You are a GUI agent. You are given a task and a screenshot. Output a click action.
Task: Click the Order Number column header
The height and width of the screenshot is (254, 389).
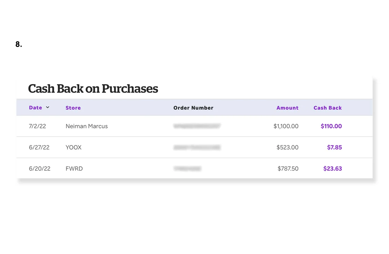(193, 108)
